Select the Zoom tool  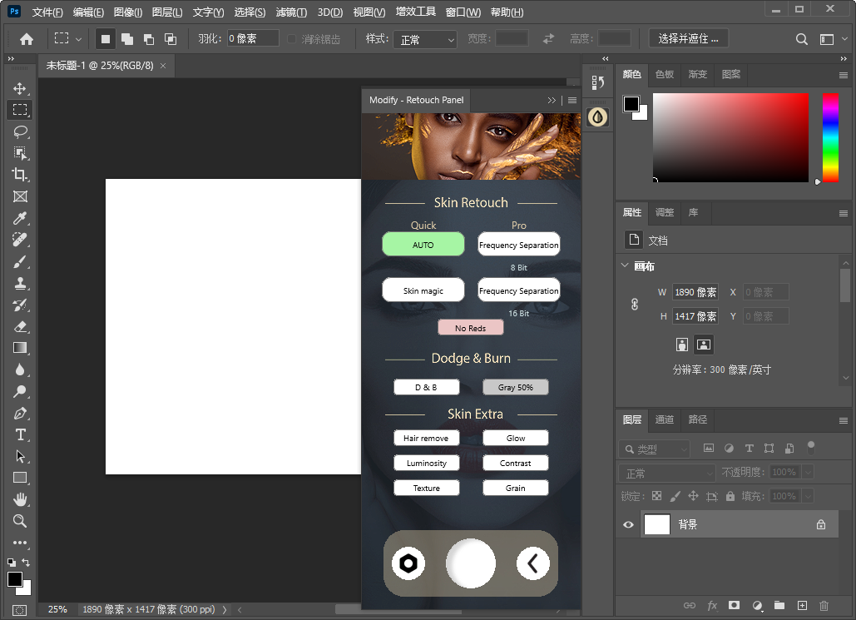[20, 521]
